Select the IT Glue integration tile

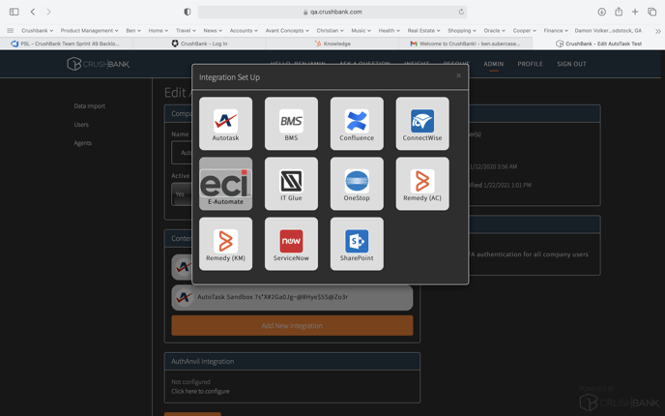point(291,184)
